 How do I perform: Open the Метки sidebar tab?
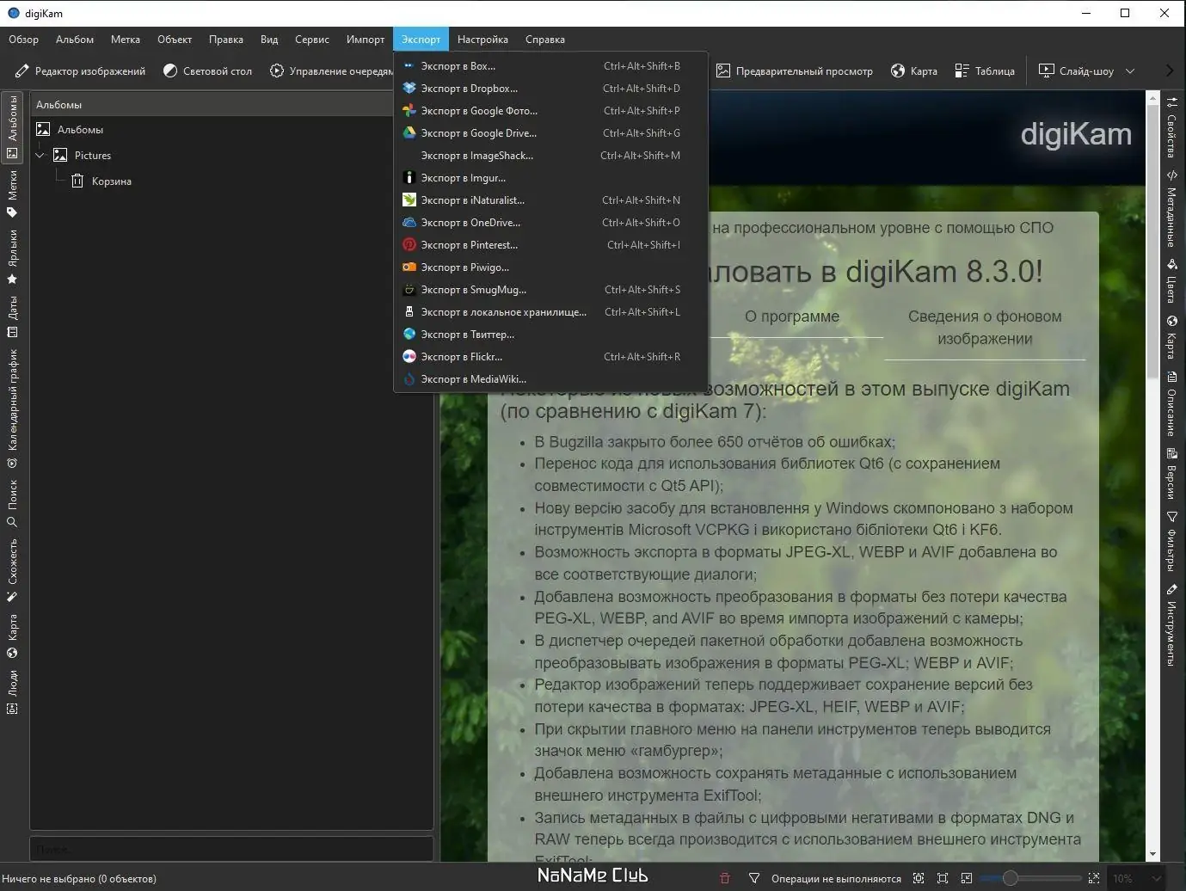click(12, 194)
